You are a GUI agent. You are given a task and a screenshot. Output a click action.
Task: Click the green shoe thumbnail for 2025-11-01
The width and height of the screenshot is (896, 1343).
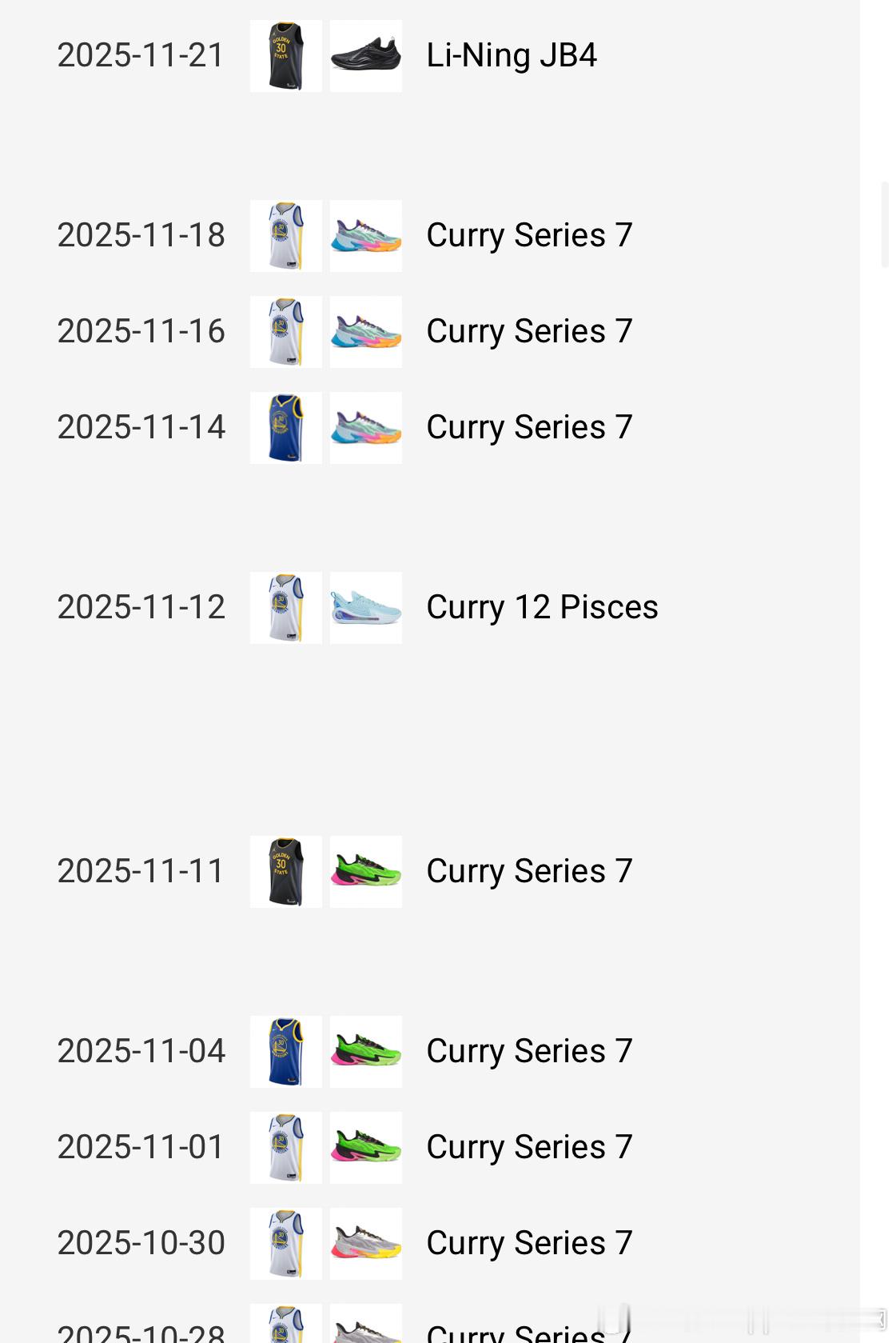click(x=365, y=1148)
